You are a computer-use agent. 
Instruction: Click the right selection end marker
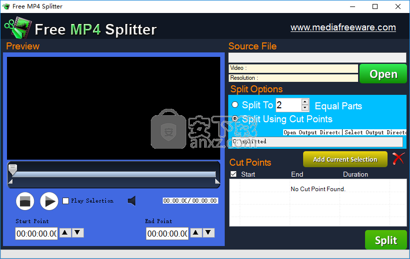click(x=217, y=181)
